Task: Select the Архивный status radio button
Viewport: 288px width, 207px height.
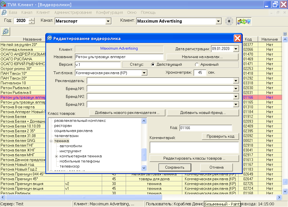Action: click(x=197, y=65)
